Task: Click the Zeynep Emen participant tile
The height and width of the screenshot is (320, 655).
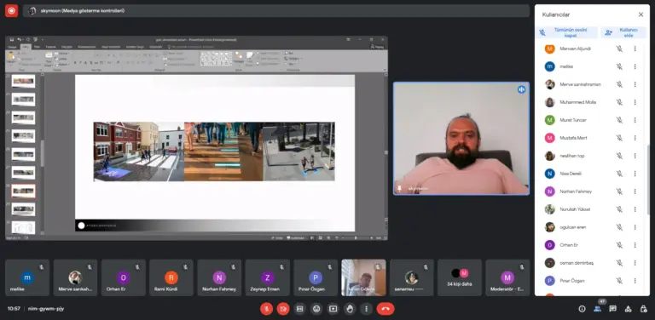Action: (267, 277)
